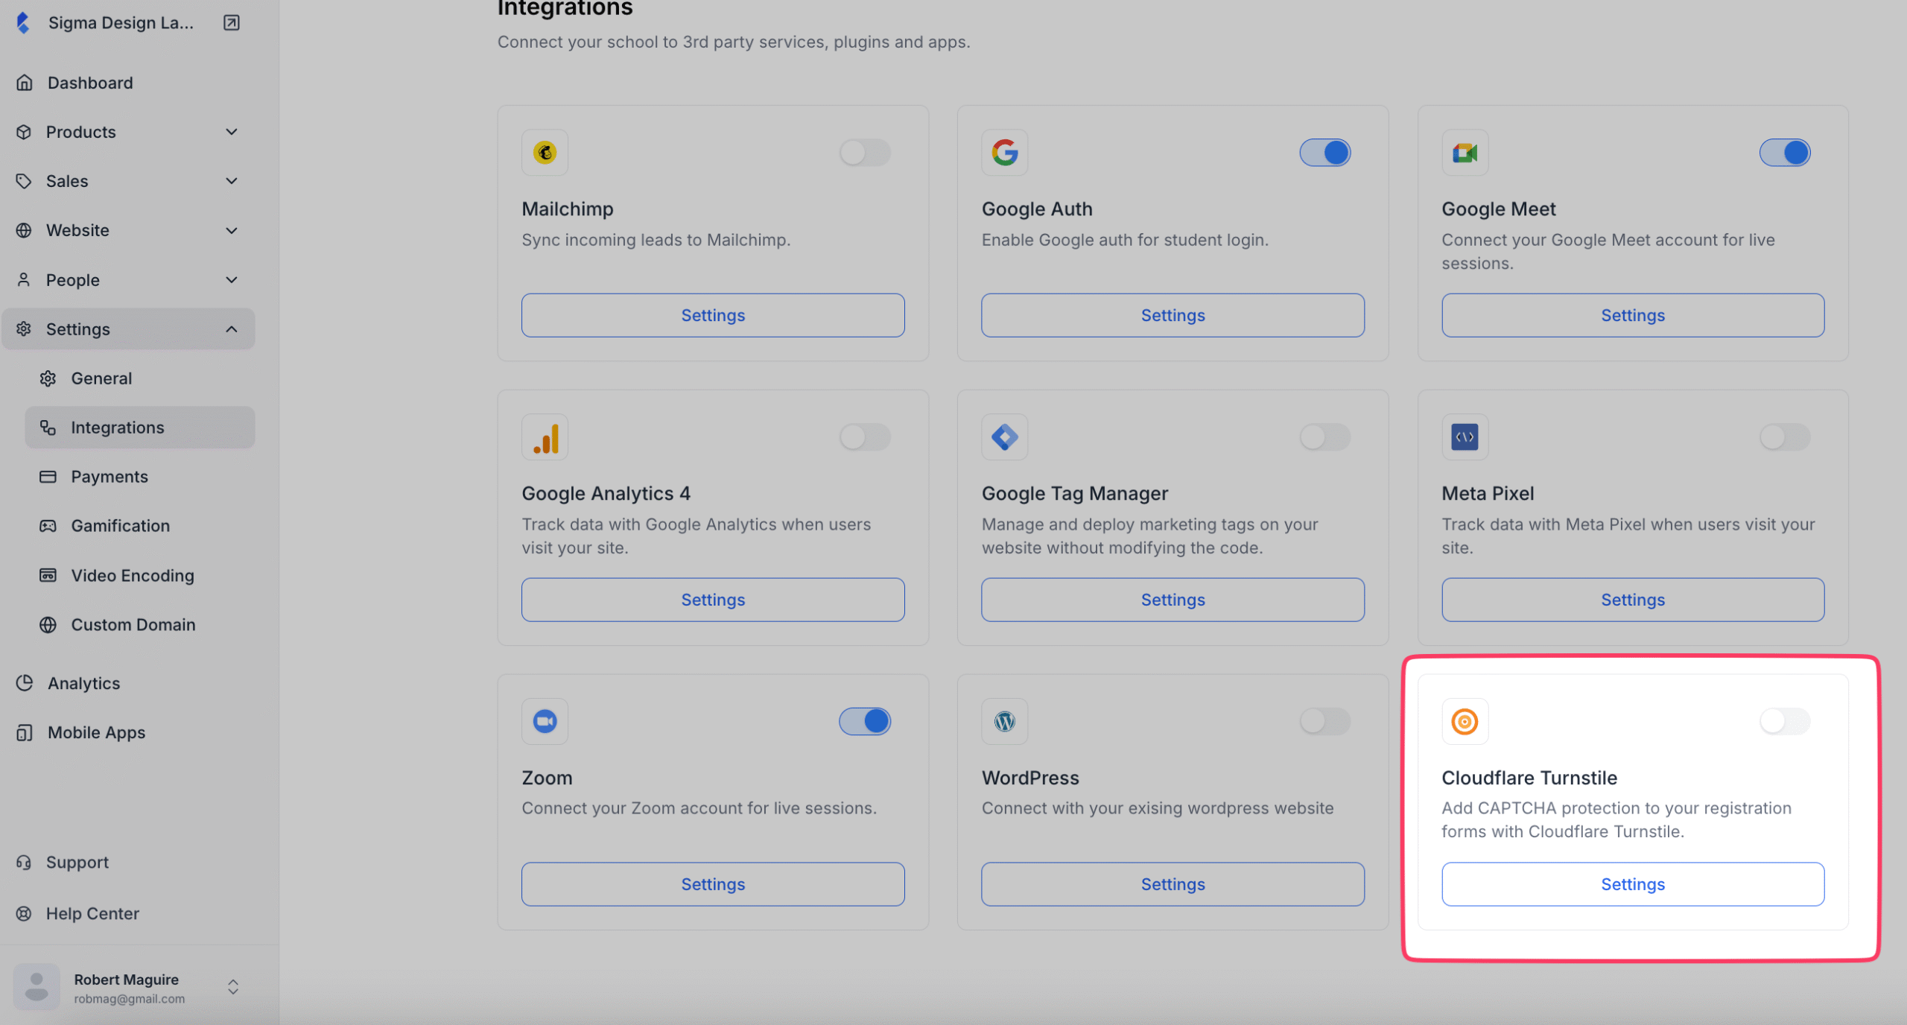Open the Payments settings in the sidebar
The image size is (1907, 1025).
pyautogui.click(x=110, y=477)
